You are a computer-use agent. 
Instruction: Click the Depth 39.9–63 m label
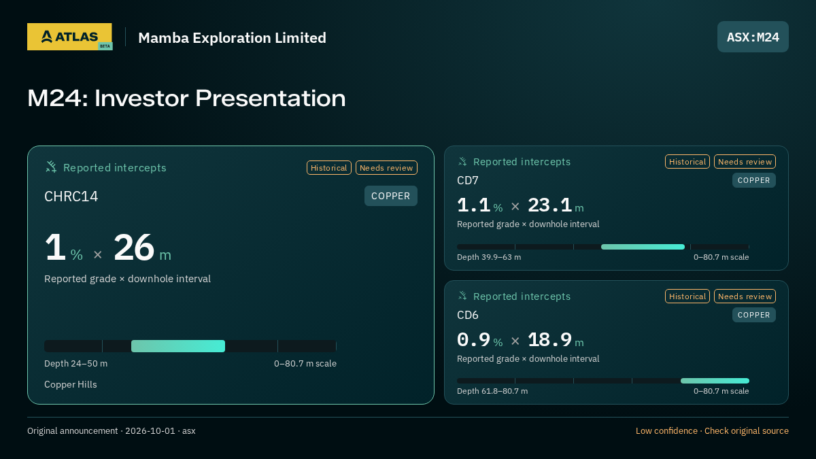click(489, 257)
